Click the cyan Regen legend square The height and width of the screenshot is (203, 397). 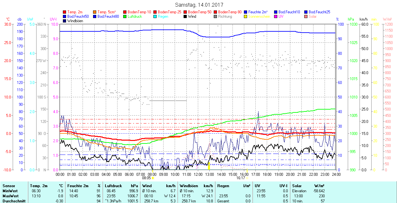pyautogui.click(x=155, y=16)
